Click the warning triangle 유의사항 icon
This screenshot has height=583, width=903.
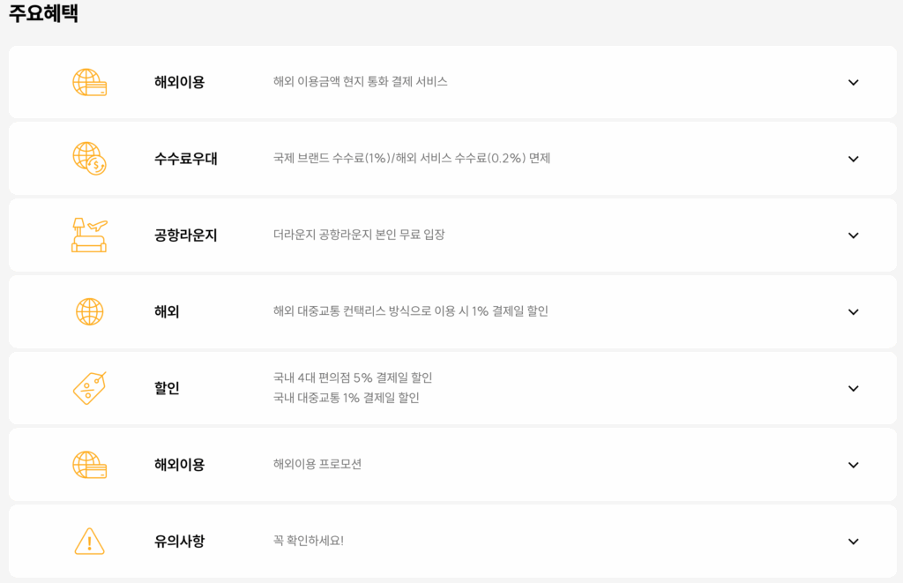[89, 541]
